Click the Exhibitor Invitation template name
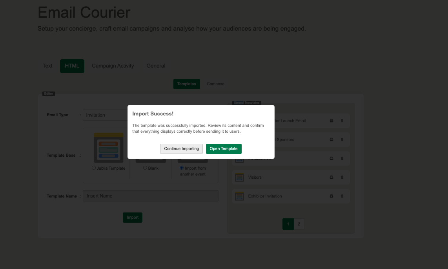448x269 pixels. (265, 196)
